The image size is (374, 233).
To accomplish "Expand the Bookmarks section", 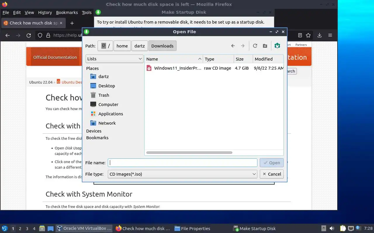I will click(97, 138).
